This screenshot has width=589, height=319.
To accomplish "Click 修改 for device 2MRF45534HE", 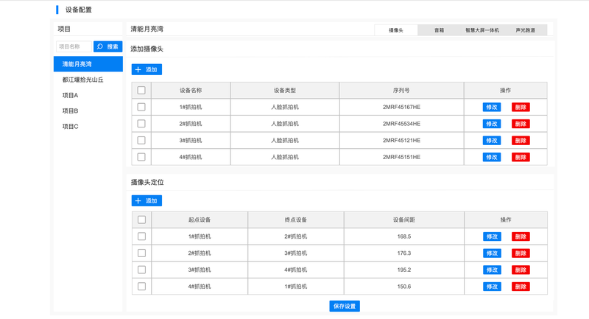I will 492,124.
